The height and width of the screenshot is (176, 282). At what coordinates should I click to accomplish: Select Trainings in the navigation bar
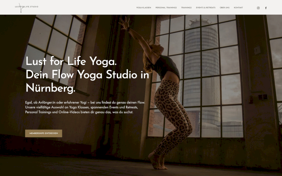pyautogui.click(x=186, y=8)
